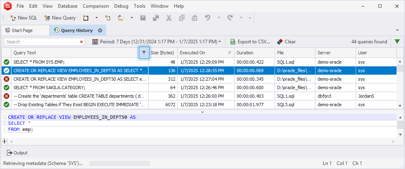
Task: Select the SELECT * FROM SYS.EMP row
Action: point(199,62)
